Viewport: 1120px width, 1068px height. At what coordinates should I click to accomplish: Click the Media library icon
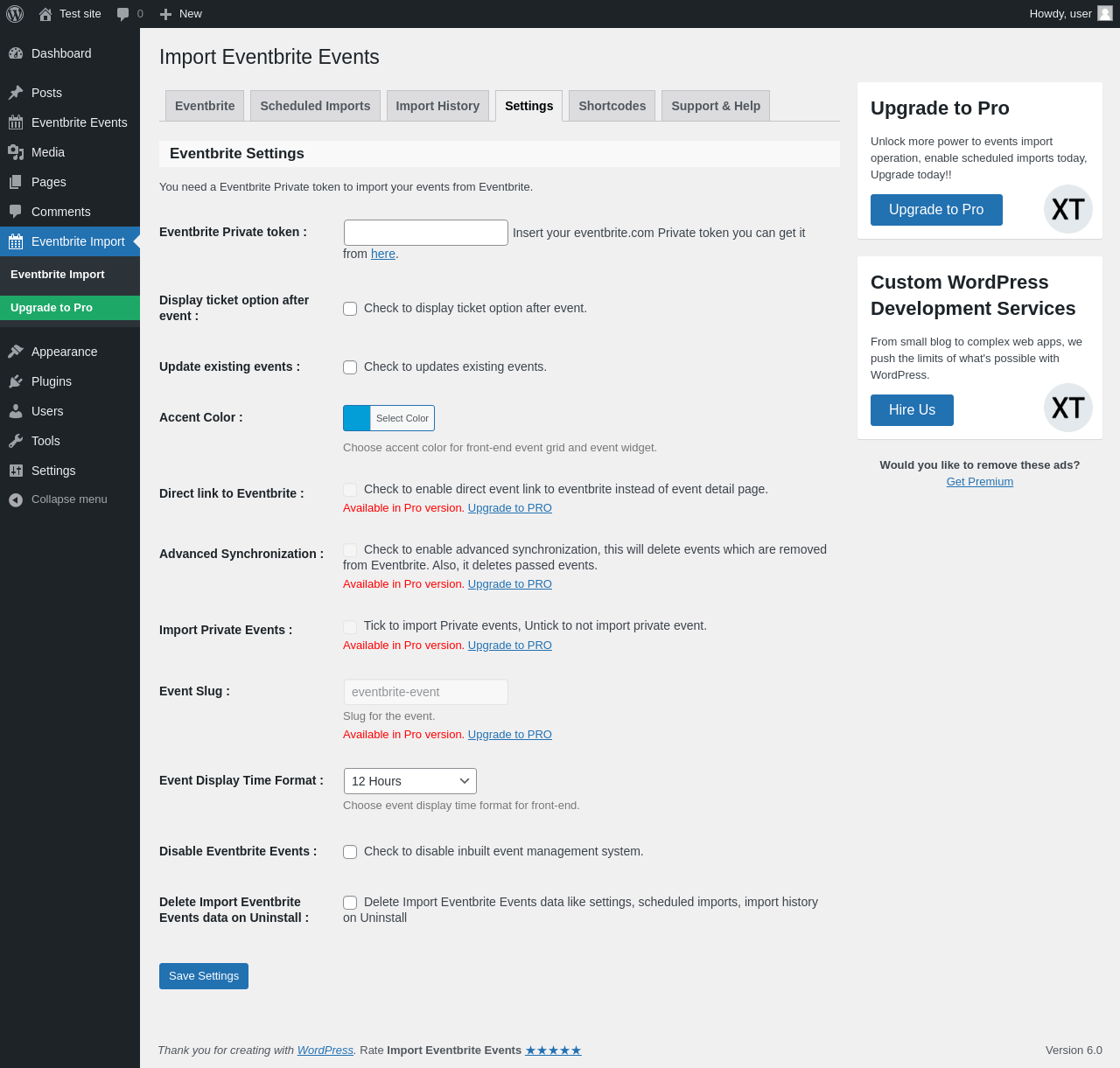[16, 152]
